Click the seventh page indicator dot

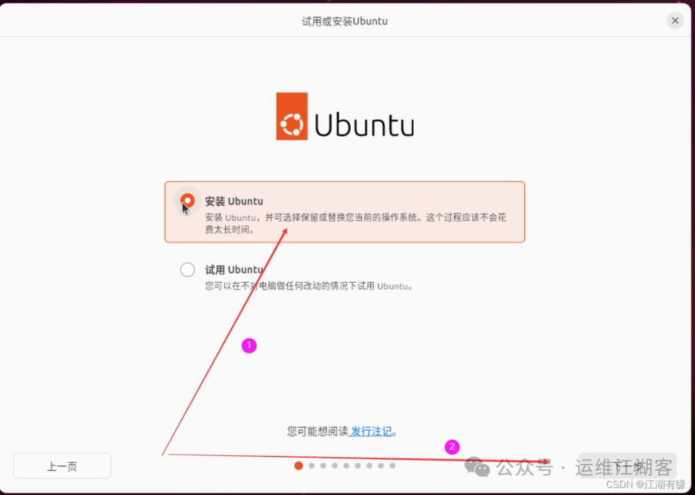369,466
